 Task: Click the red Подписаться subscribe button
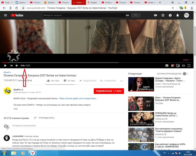[108, 91]
